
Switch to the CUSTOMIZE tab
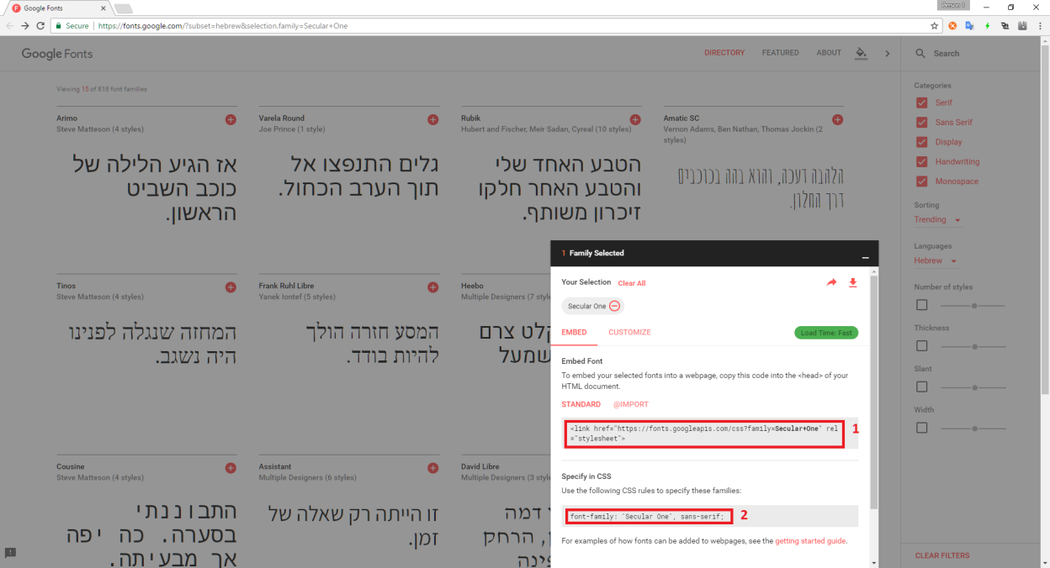629,333
